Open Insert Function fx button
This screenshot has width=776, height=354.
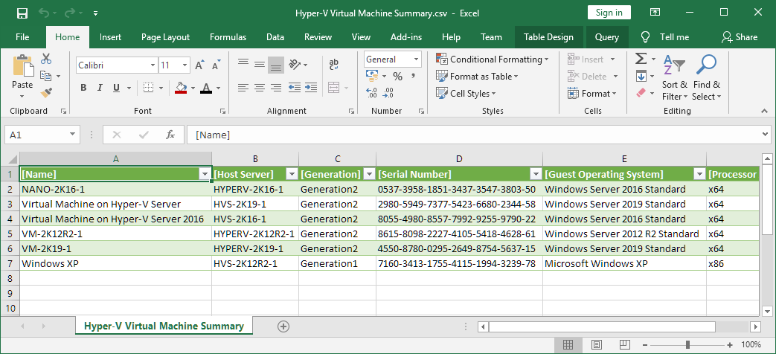click(x=170, y=135)
